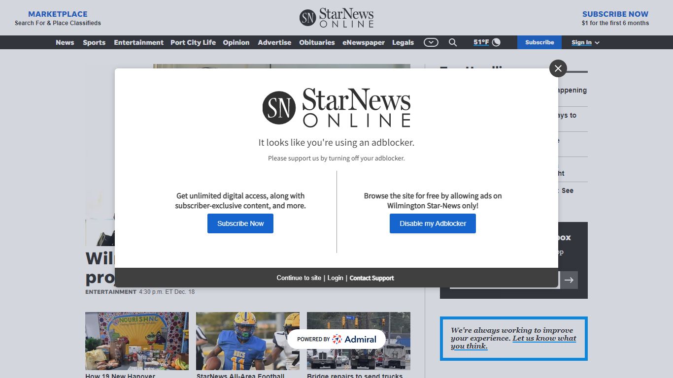Click the newsletter email input field
Screen dimensions: 673x378
point(505,280)
